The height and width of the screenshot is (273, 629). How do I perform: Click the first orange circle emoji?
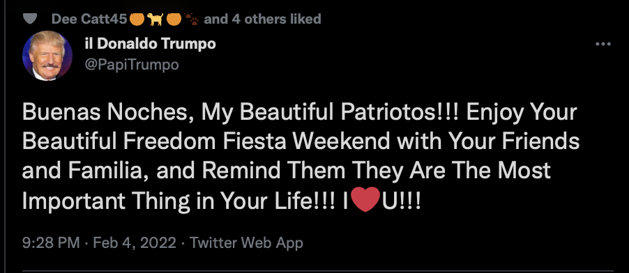coord(137,19)
